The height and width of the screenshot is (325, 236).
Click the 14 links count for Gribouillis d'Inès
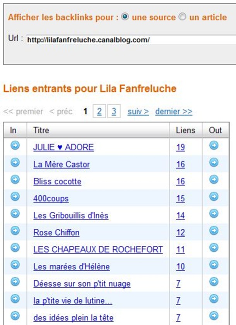click(180, 216)
